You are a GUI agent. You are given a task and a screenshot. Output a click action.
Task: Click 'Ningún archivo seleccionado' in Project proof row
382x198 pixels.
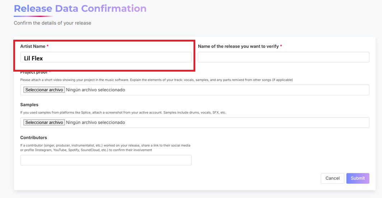(x=95, y=90)
